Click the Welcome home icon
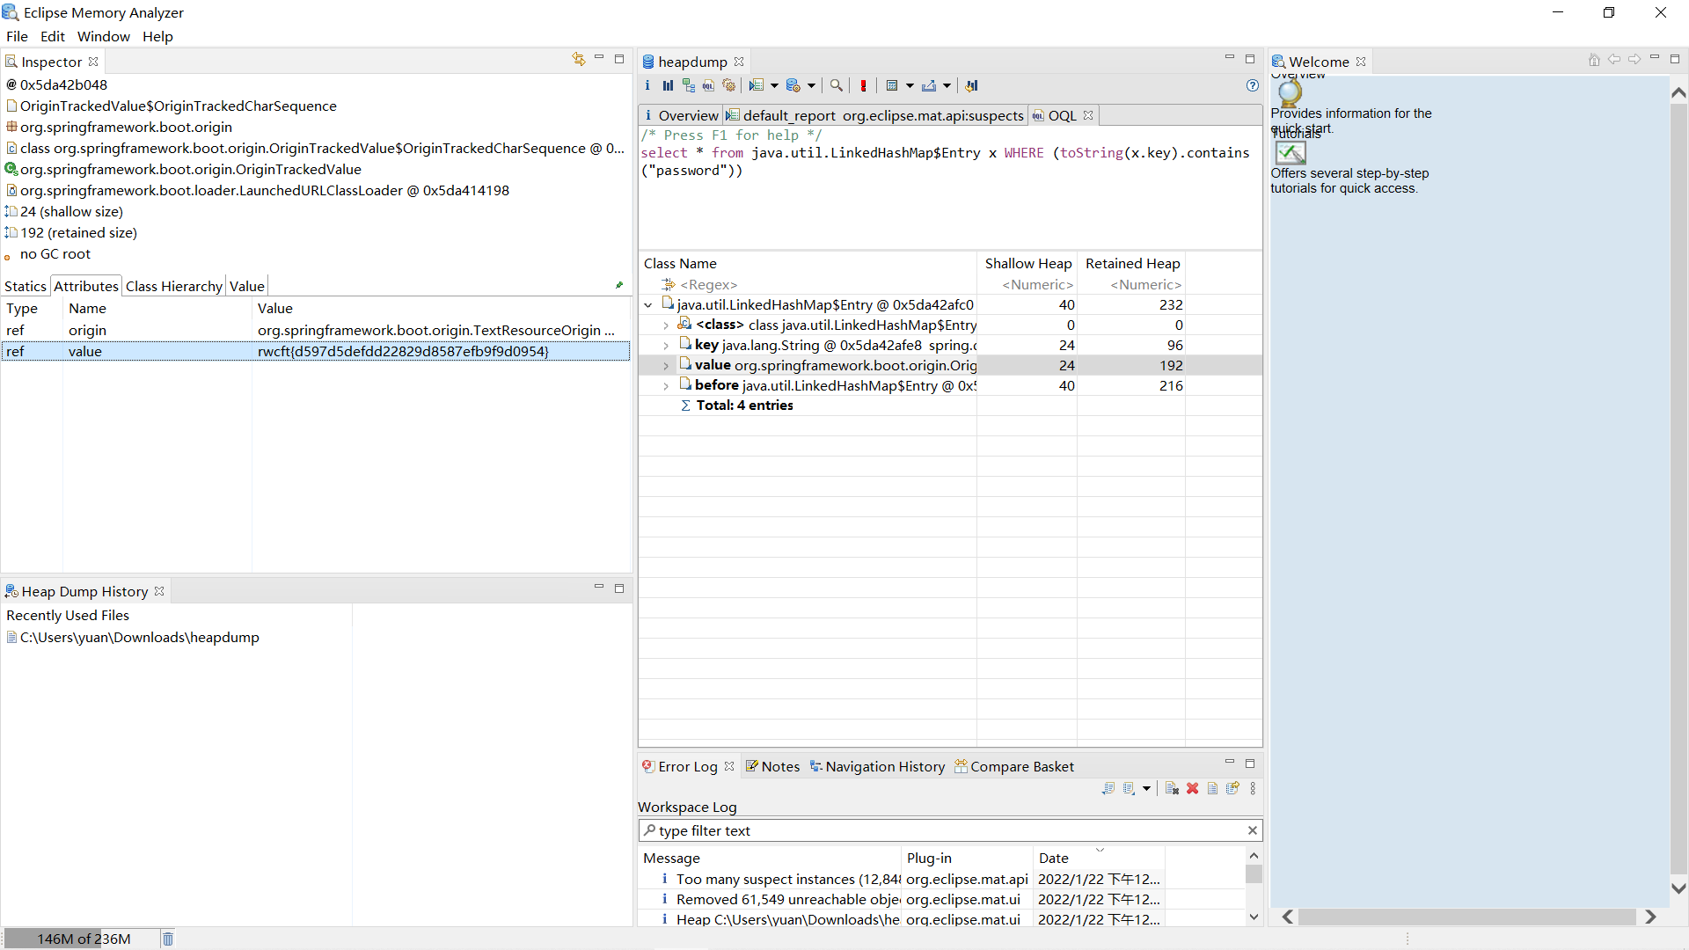The height and width of the screenshot is (950, 1689). click(x=1594, y=60)
